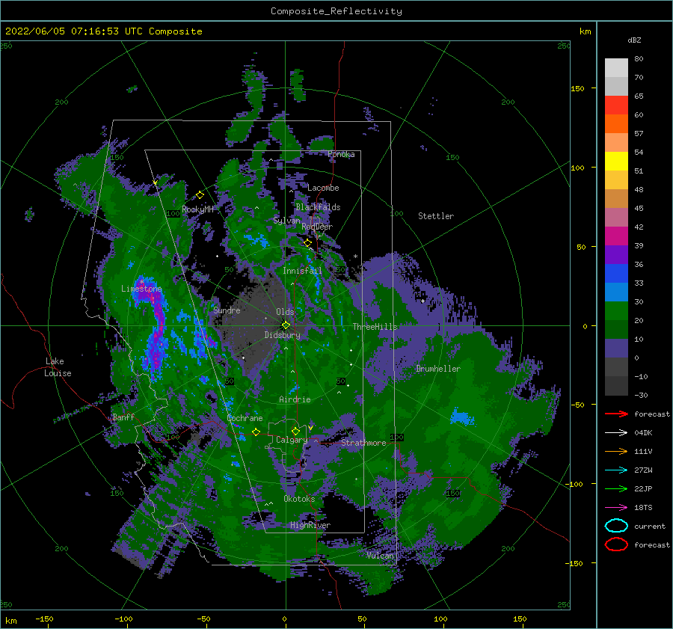The image size is (673, 629).
Task: Click the red forecast arrow in legend
Action: tap(616, 414)
